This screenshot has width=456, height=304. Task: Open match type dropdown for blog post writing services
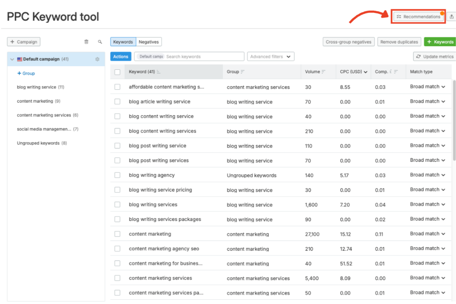coord(428,160)
